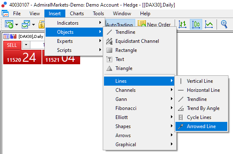The image size is (233, 154).
Task: Select the line chart toolbar icon
Action: click(209, 24)
